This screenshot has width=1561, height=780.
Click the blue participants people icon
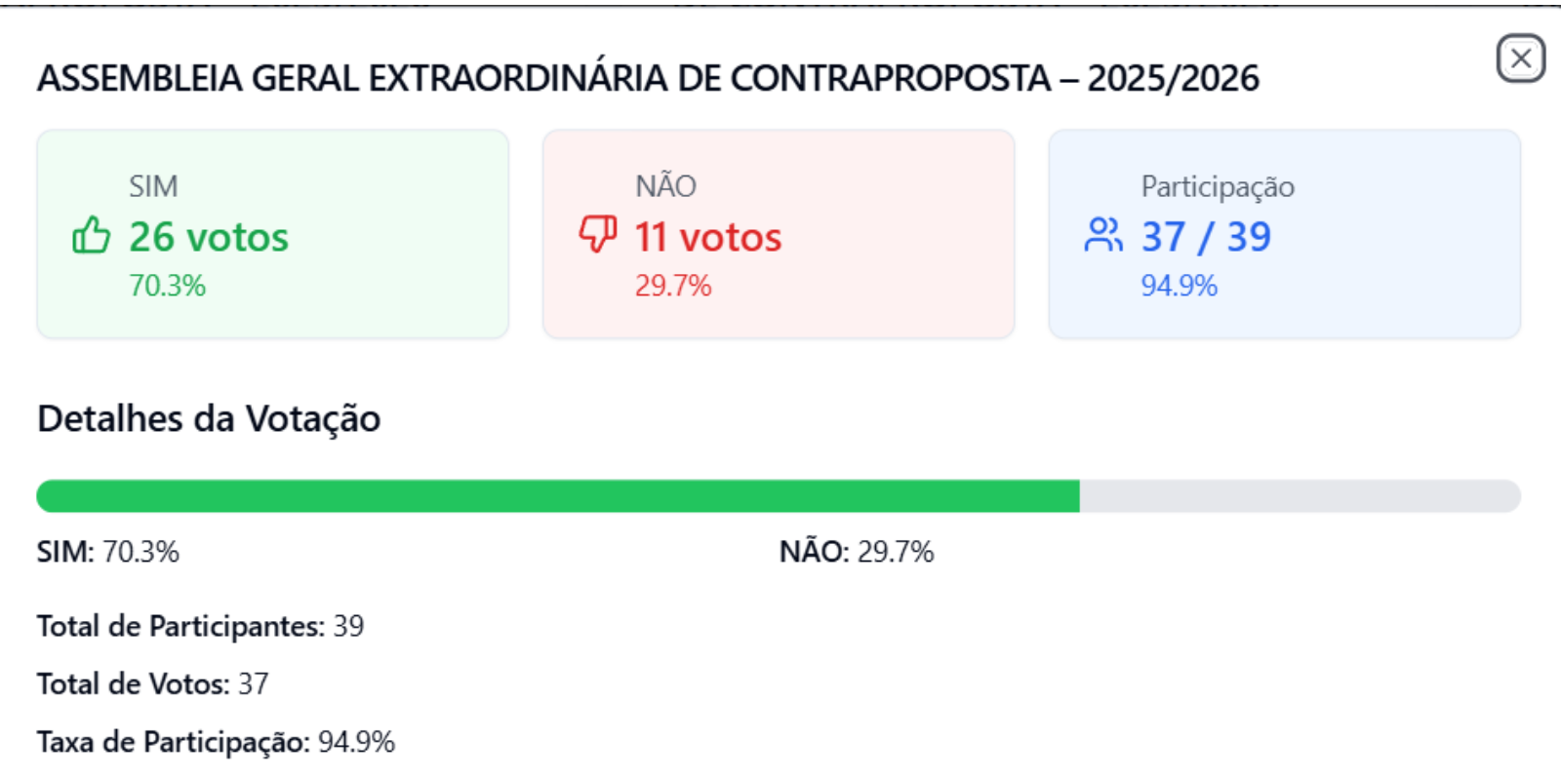tap(1103, 235)
